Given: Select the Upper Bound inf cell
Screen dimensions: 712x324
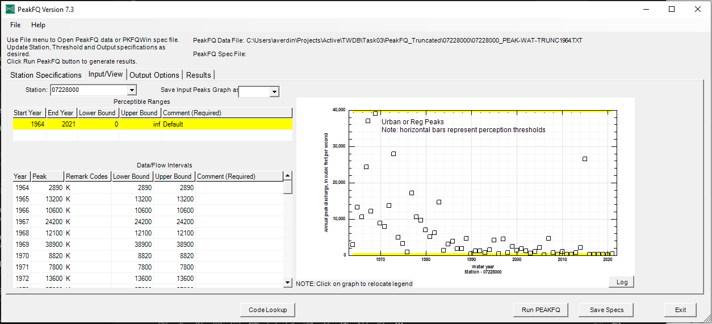Looking at the screenshot, I should pos(141,124).
